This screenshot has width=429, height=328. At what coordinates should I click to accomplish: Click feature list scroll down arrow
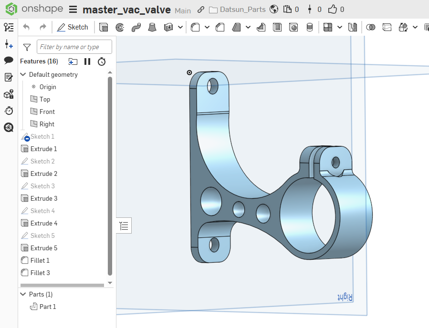(x=110, y=283)
